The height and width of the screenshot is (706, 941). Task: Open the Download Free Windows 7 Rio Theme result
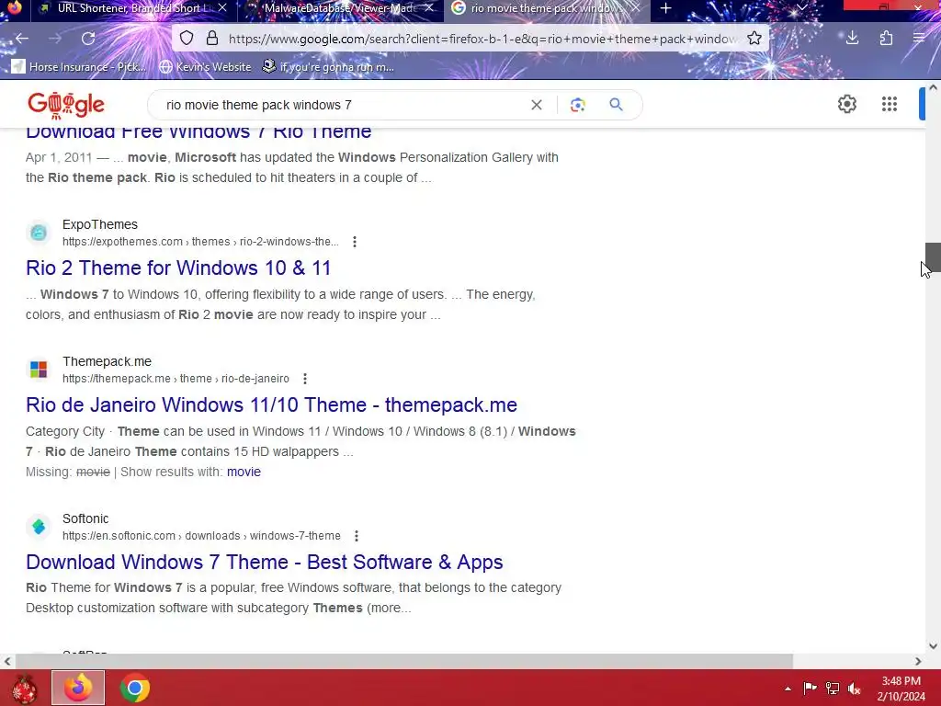pos(198,132)
